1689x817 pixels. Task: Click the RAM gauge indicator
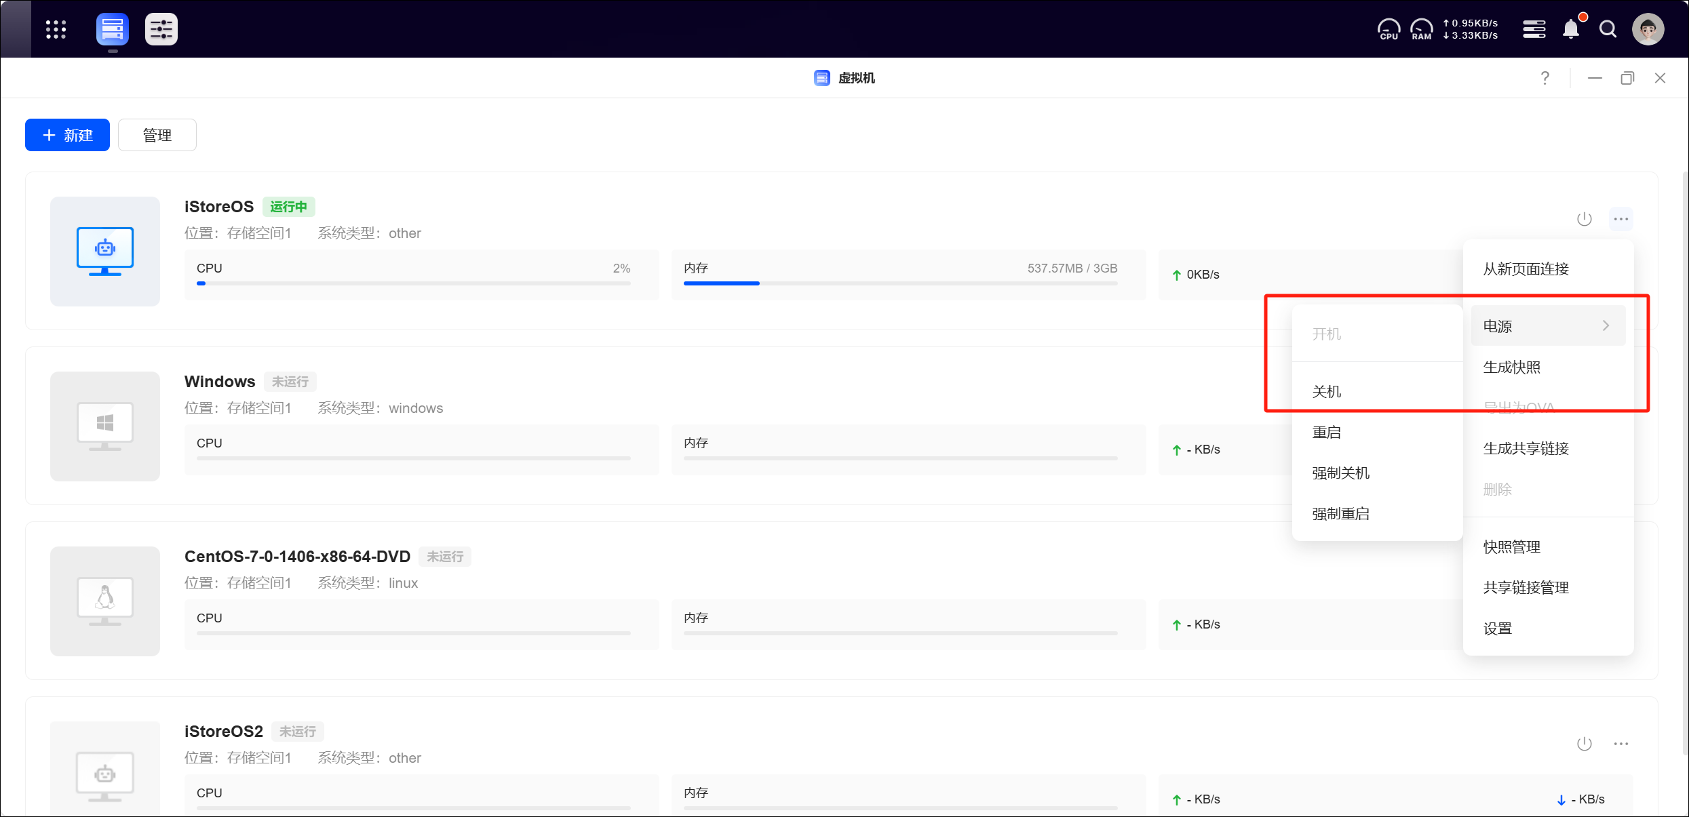1421,29
